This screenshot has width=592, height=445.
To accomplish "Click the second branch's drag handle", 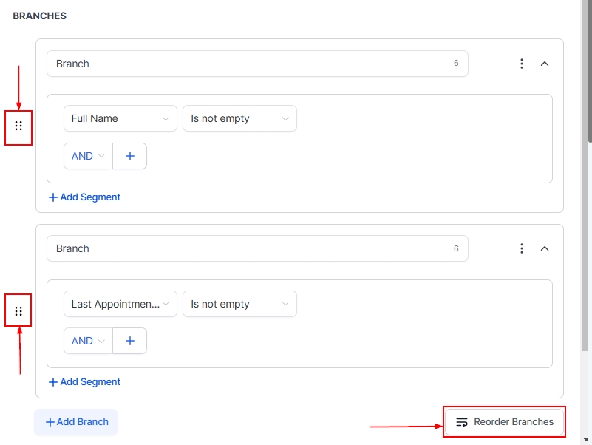I will tap(18, 311).
